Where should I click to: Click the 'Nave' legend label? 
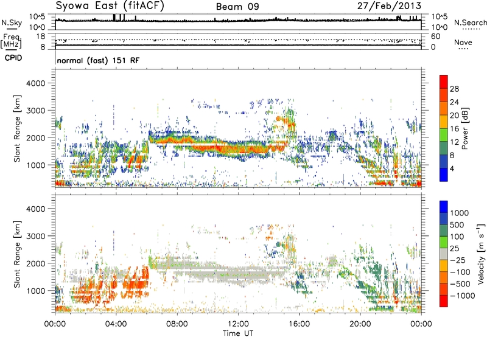[x=463, y=42]
